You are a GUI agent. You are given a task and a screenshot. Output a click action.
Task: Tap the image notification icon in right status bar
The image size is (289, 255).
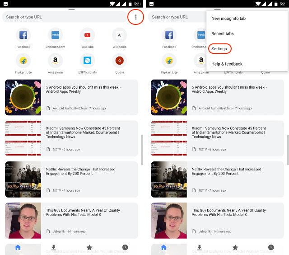coord(152,4)
